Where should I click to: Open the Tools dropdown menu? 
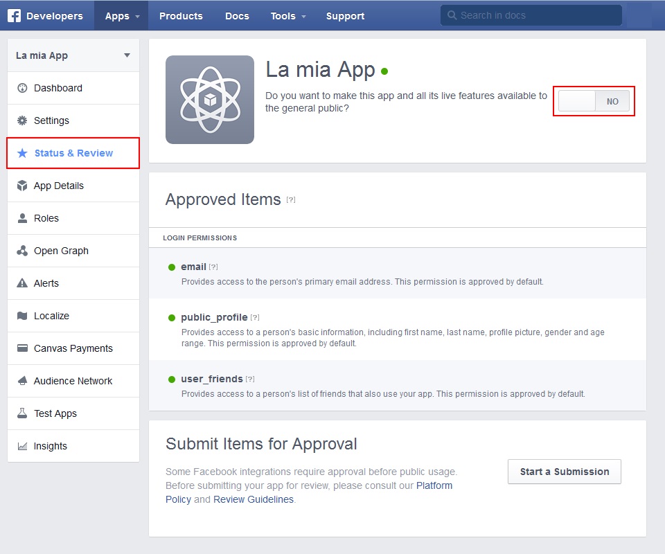288,16
